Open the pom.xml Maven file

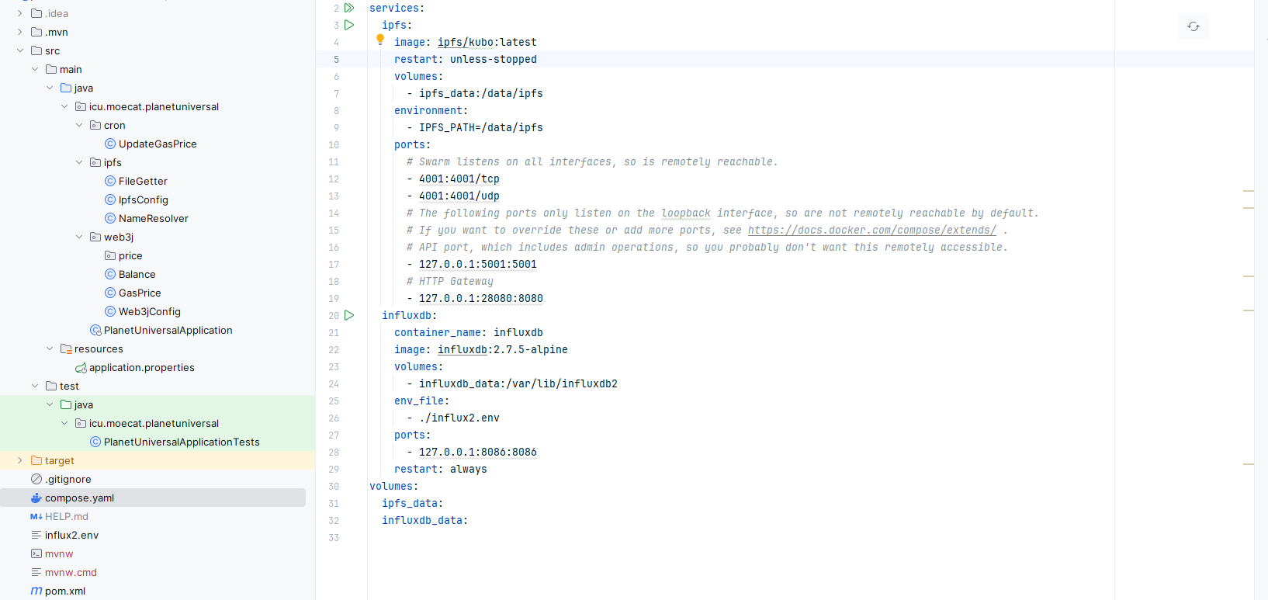coord(65,591)
